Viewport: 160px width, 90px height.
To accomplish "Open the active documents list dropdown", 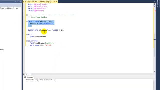I will click(155, 2).
